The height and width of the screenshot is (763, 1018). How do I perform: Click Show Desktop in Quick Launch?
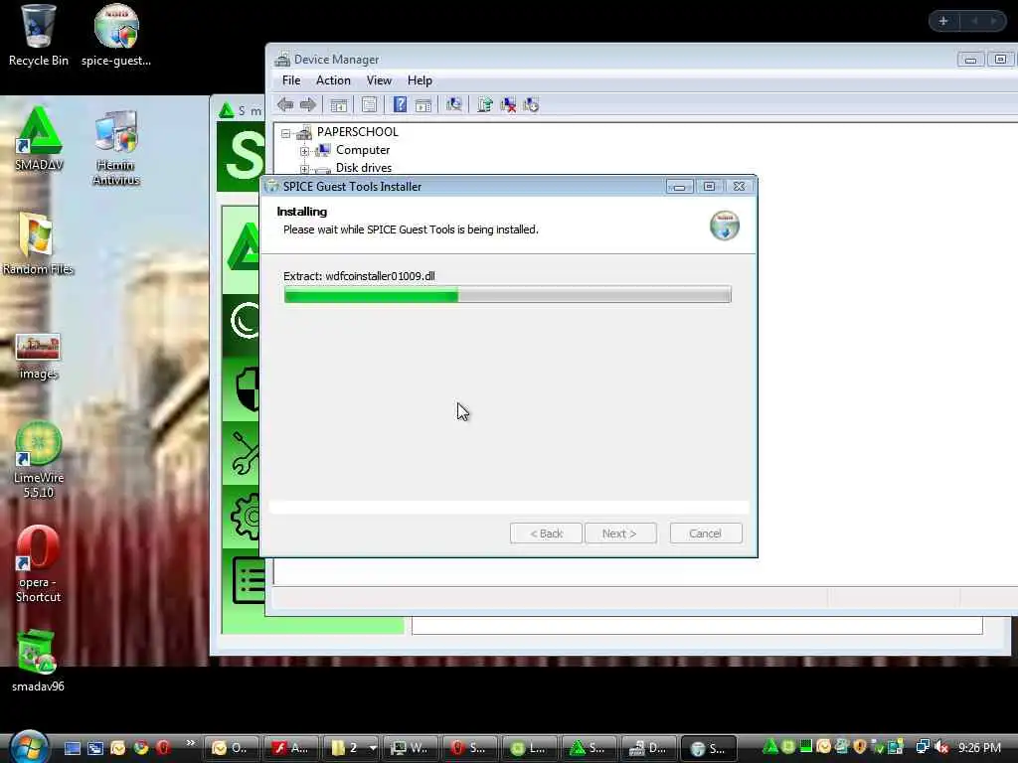click(x=72, y=748)
